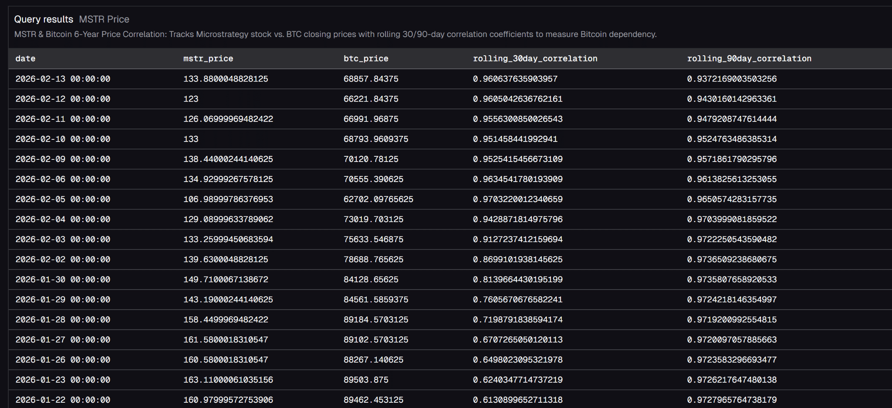Select 30-day correlation 0.960637635903957
Viewport: 892px width, 408px height.
pyautogui.click(x=515, y=79)
